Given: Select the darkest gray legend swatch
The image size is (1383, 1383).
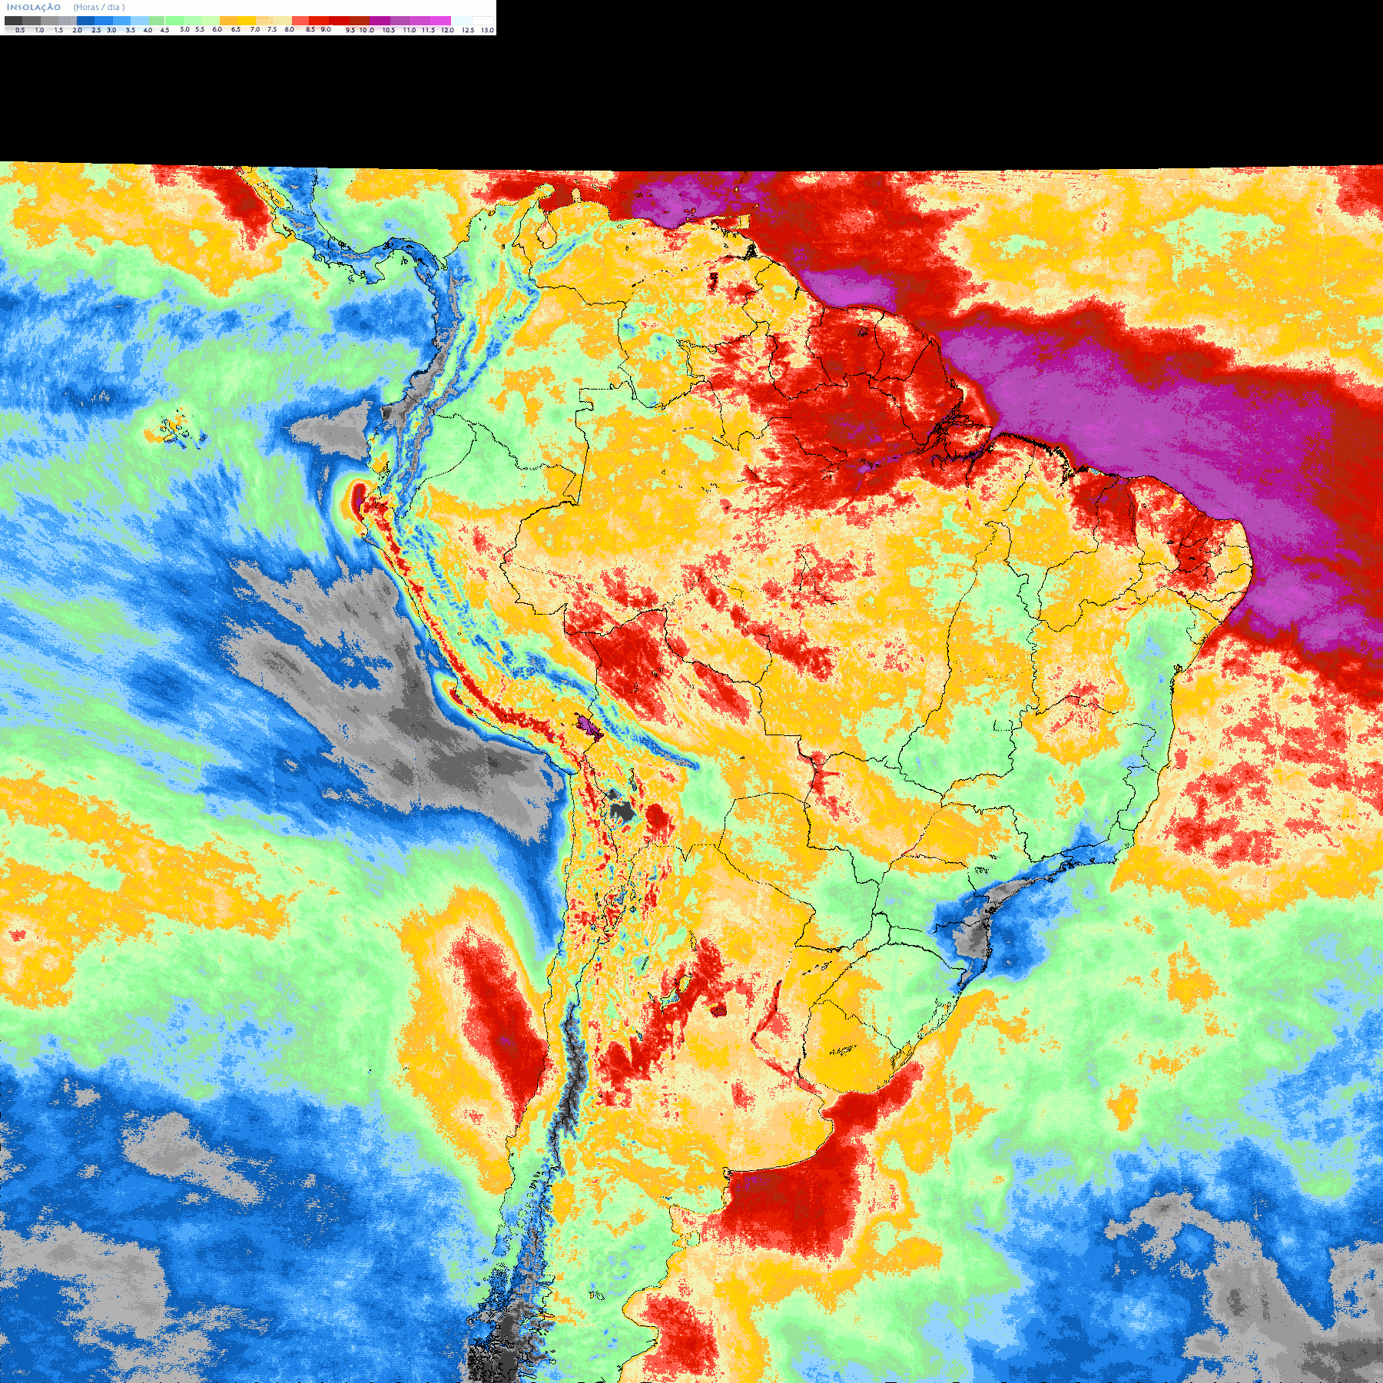Looking at the screenshot, I should pos(13,21).
